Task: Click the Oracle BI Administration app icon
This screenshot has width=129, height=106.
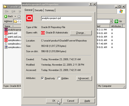Action: coord(43,33)
